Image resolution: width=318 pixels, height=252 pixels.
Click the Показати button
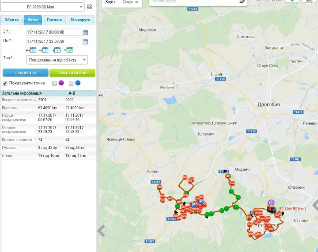(26, 73)
